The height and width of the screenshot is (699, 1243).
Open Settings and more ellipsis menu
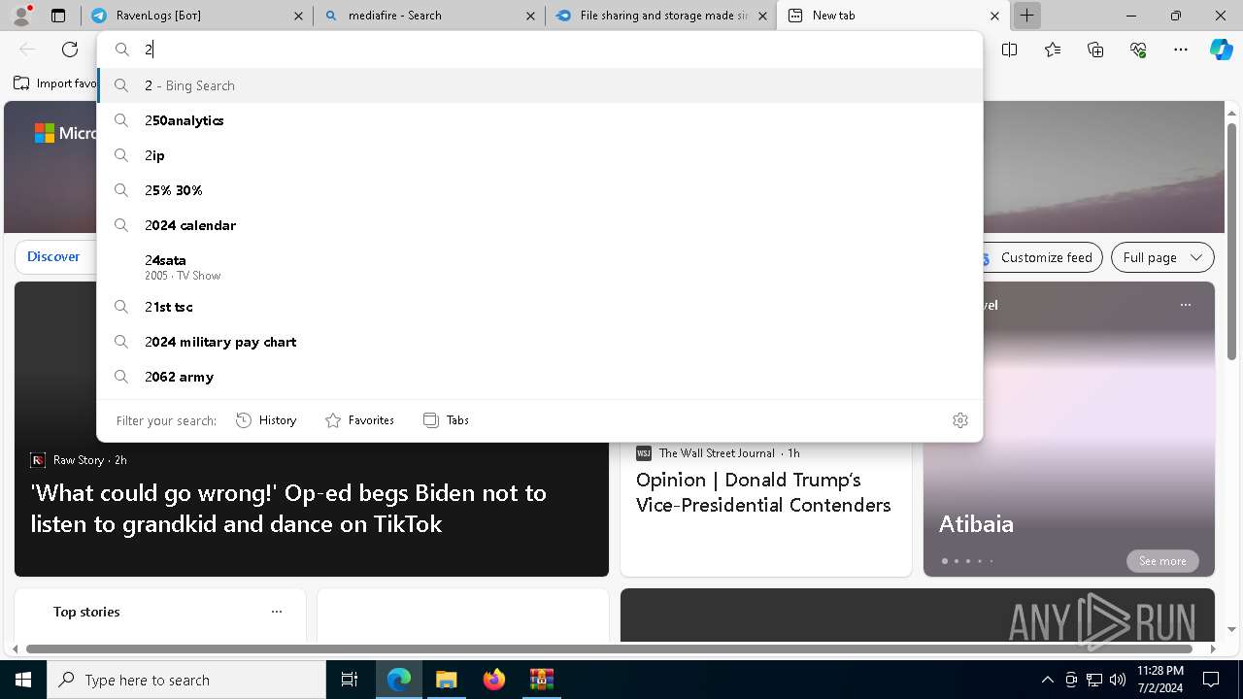point(1181,50)
